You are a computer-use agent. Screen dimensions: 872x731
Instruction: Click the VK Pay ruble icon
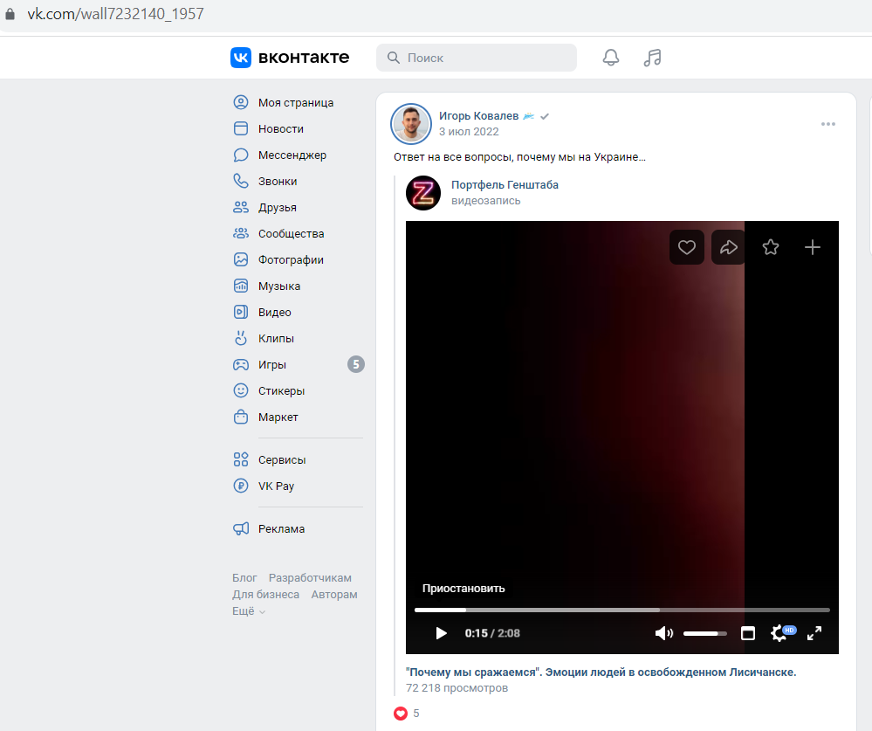(241, 486)
